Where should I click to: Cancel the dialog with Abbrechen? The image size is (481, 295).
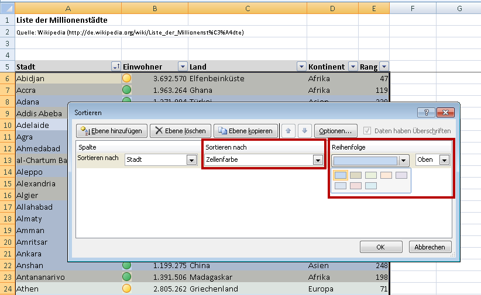[x=430, y=247]
